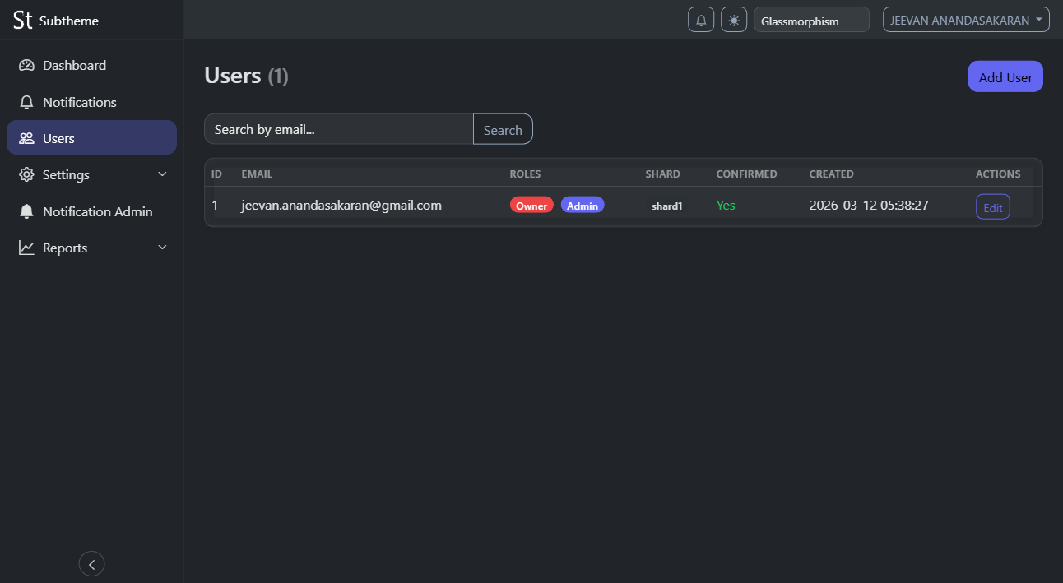
Task: Click the CREATED column header
Action: point(831,174)
